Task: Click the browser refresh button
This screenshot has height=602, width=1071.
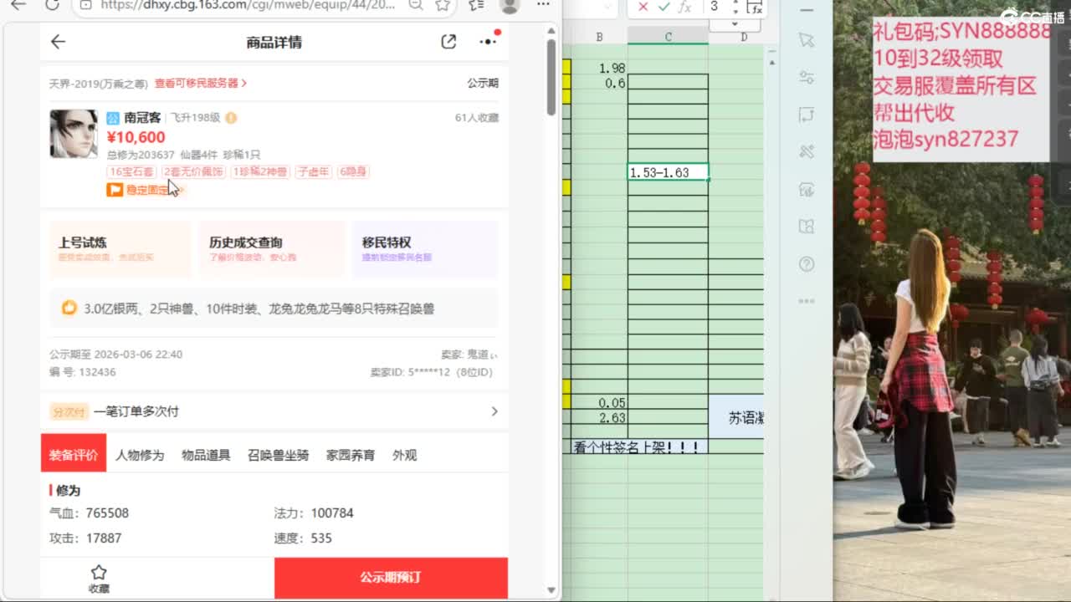Action: point(52,5)
